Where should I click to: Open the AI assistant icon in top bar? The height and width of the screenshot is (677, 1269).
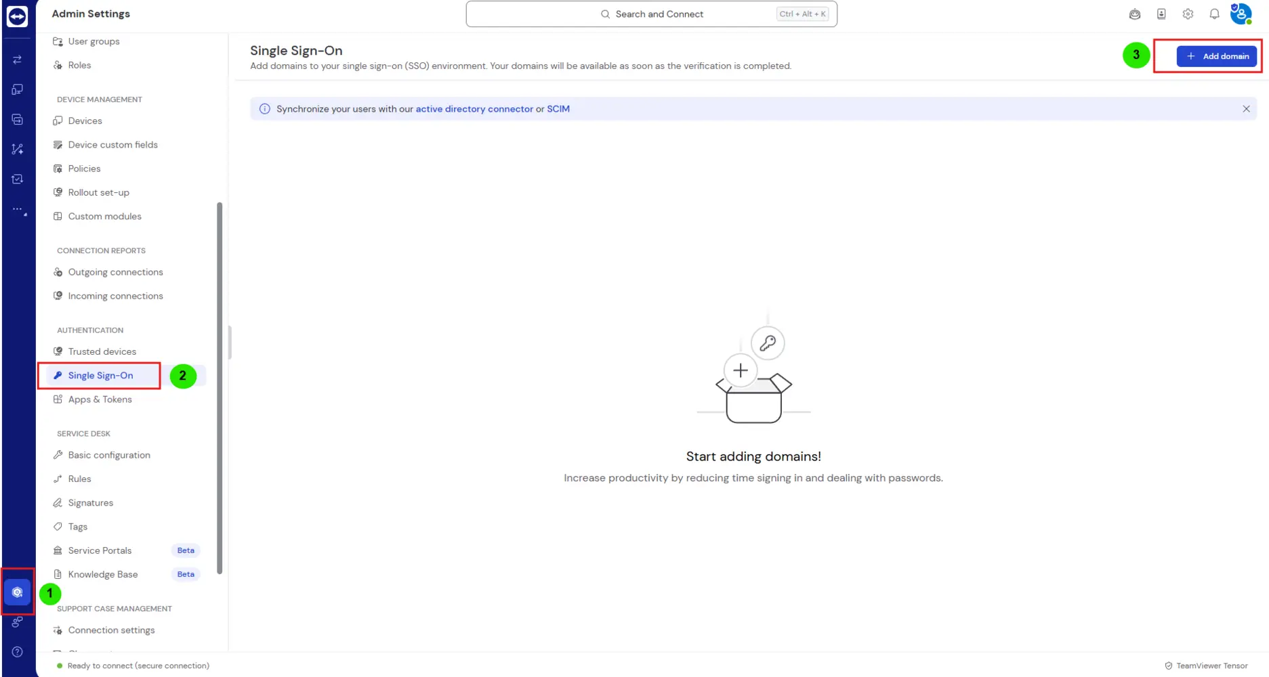pyautogui.click(x=1135, y=14)
